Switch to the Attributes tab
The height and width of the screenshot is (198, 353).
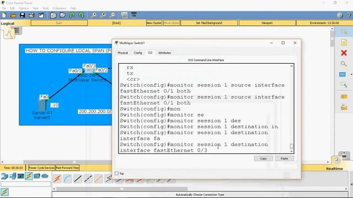(164, 53)
